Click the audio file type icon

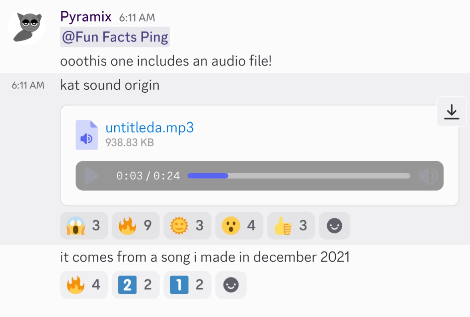coord(87,135)
